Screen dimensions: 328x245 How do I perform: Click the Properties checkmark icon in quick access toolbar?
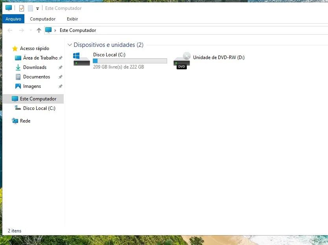pyautogui.click(x=22, y=8)
